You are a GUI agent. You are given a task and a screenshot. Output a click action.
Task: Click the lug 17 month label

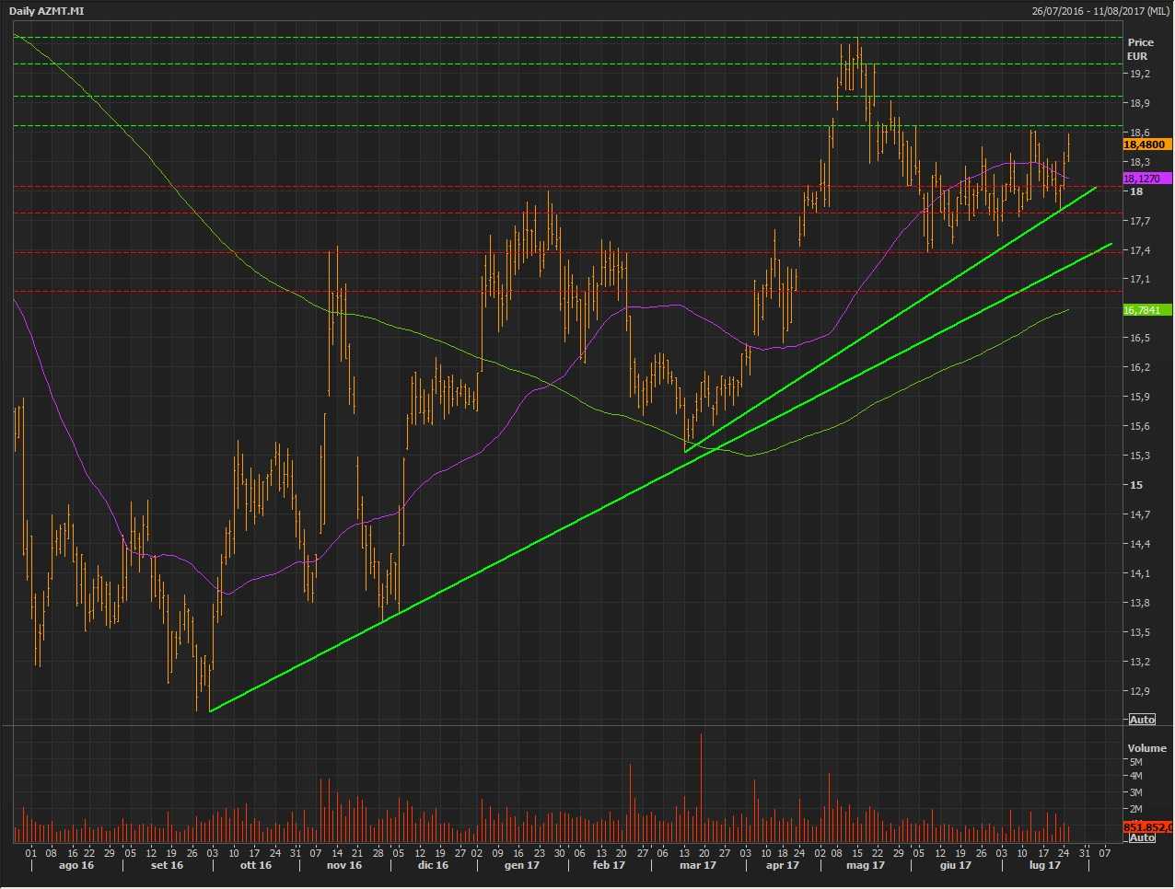pos(1044,865)
